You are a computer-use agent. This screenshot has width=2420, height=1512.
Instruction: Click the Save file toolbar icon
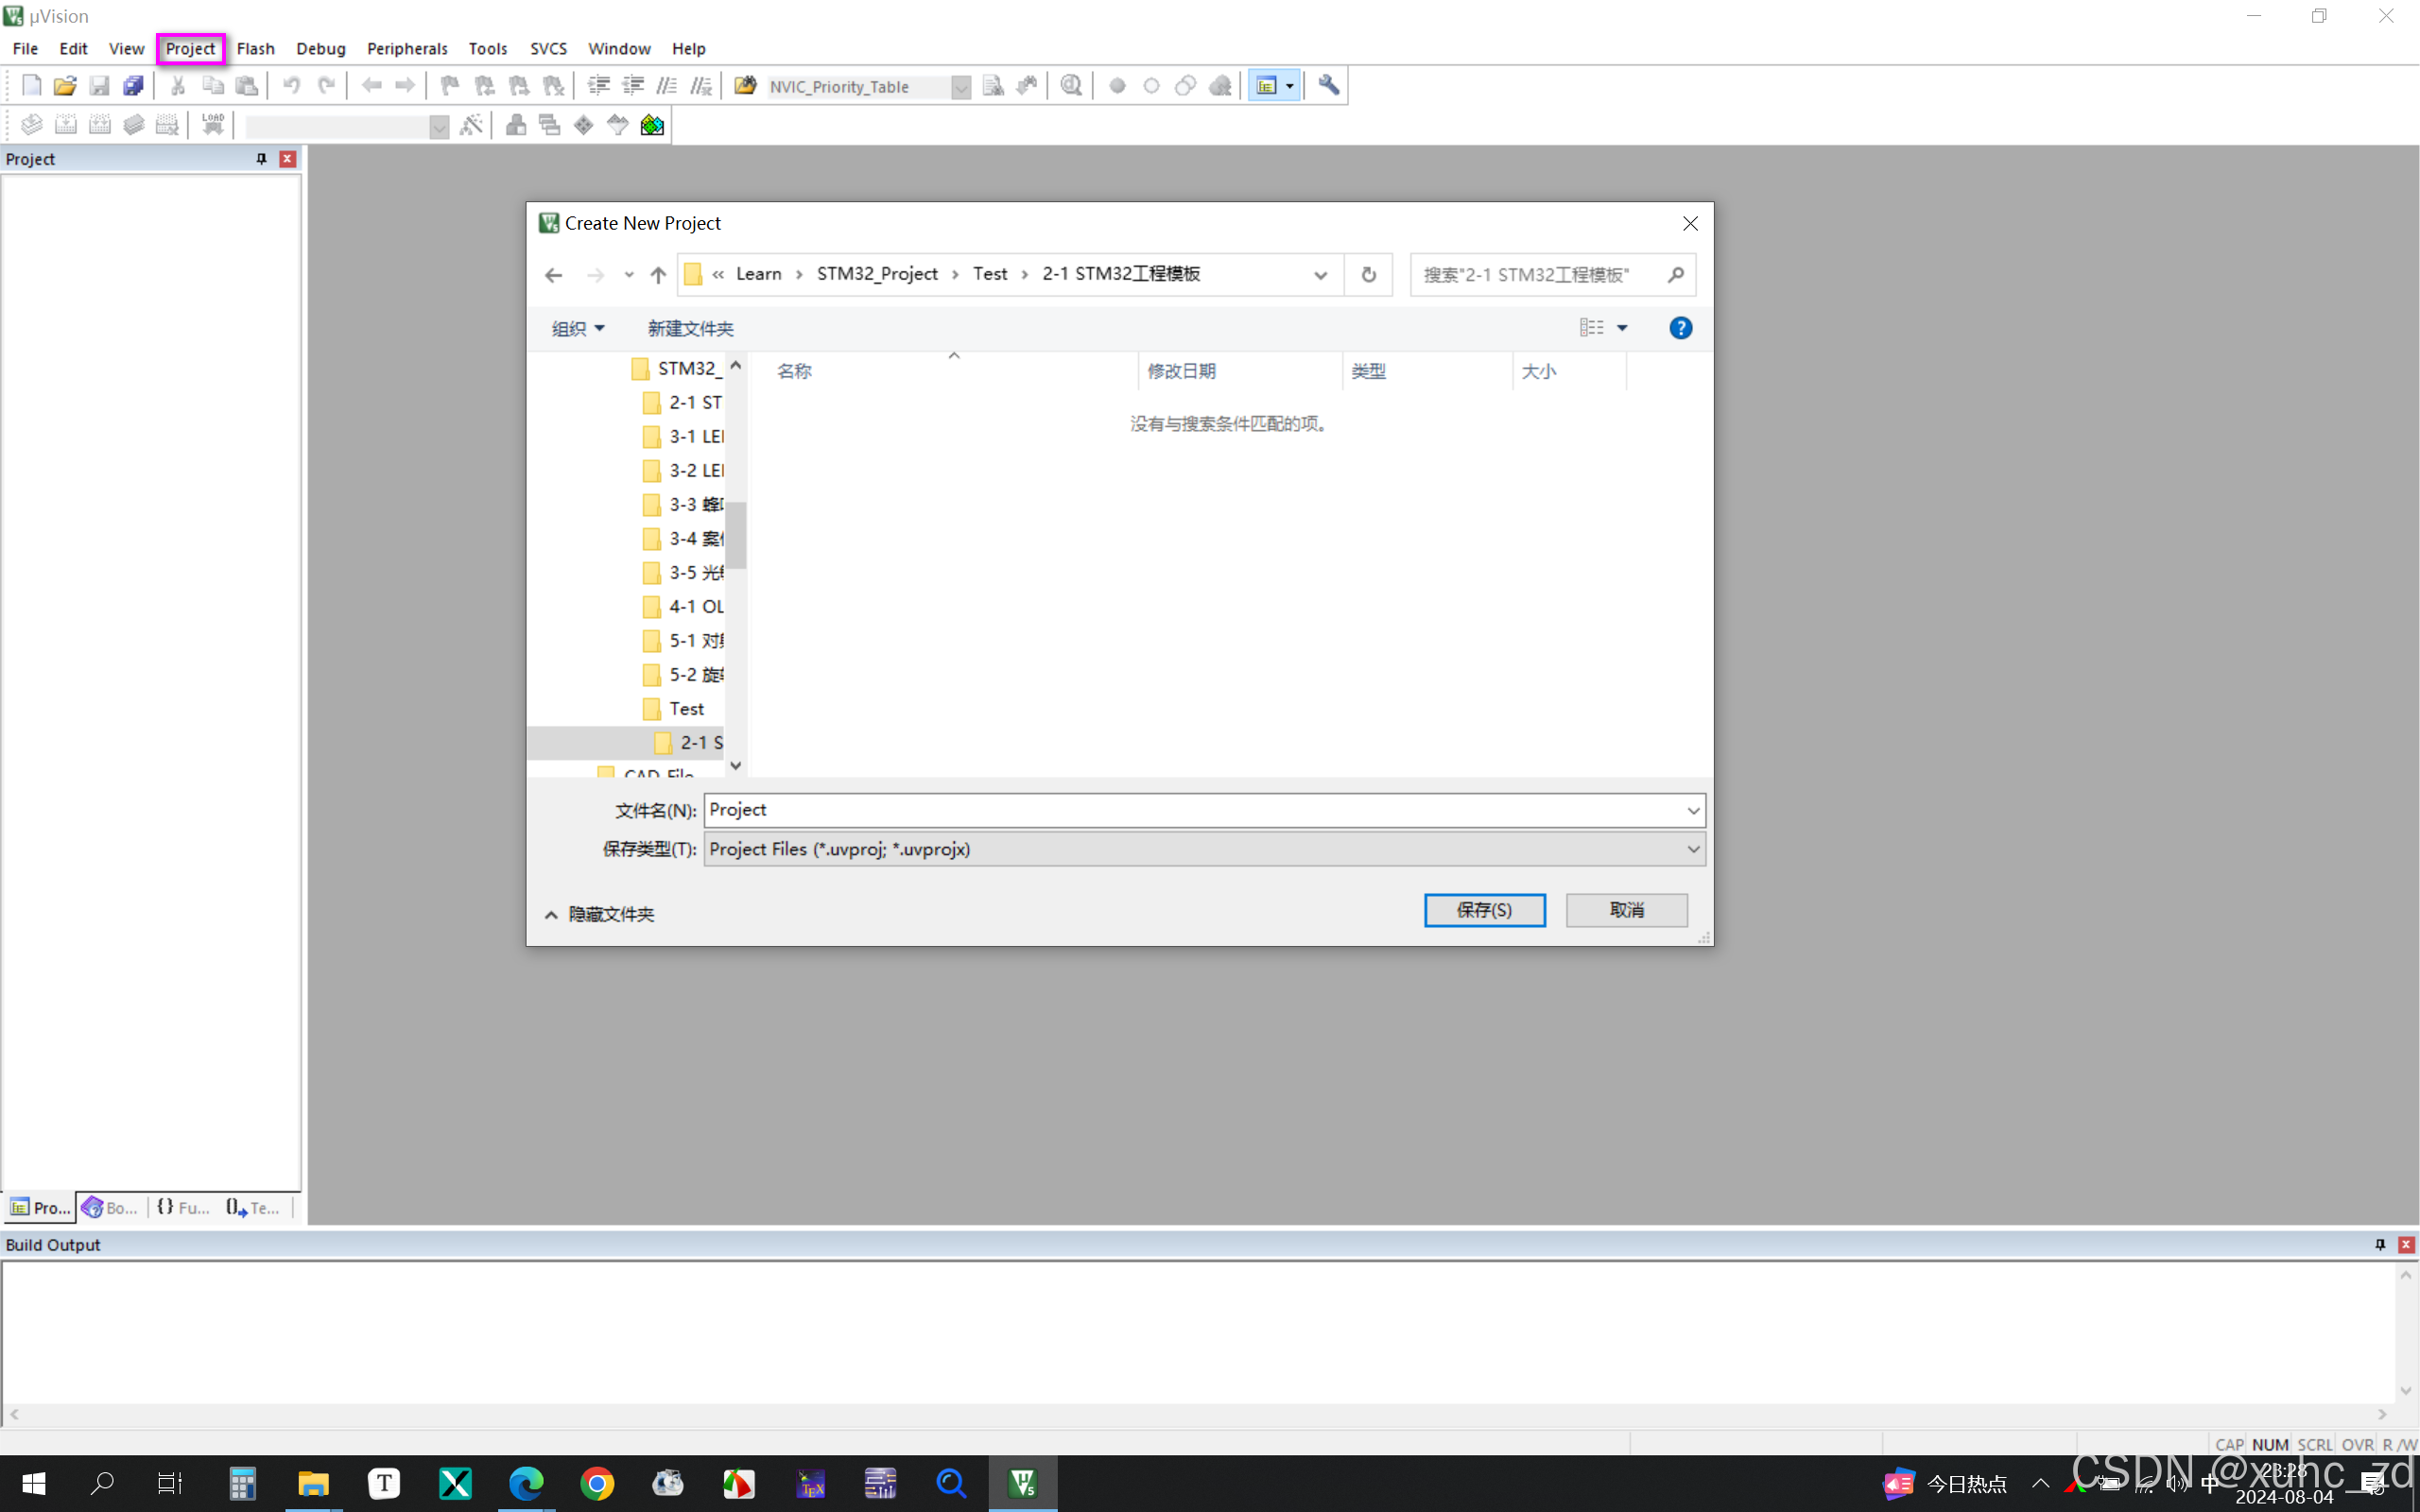tap(99, 86)
